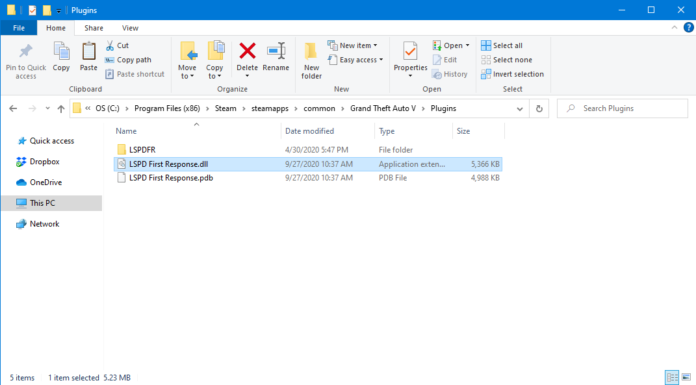Sort by Type column header

pos(414,131)
